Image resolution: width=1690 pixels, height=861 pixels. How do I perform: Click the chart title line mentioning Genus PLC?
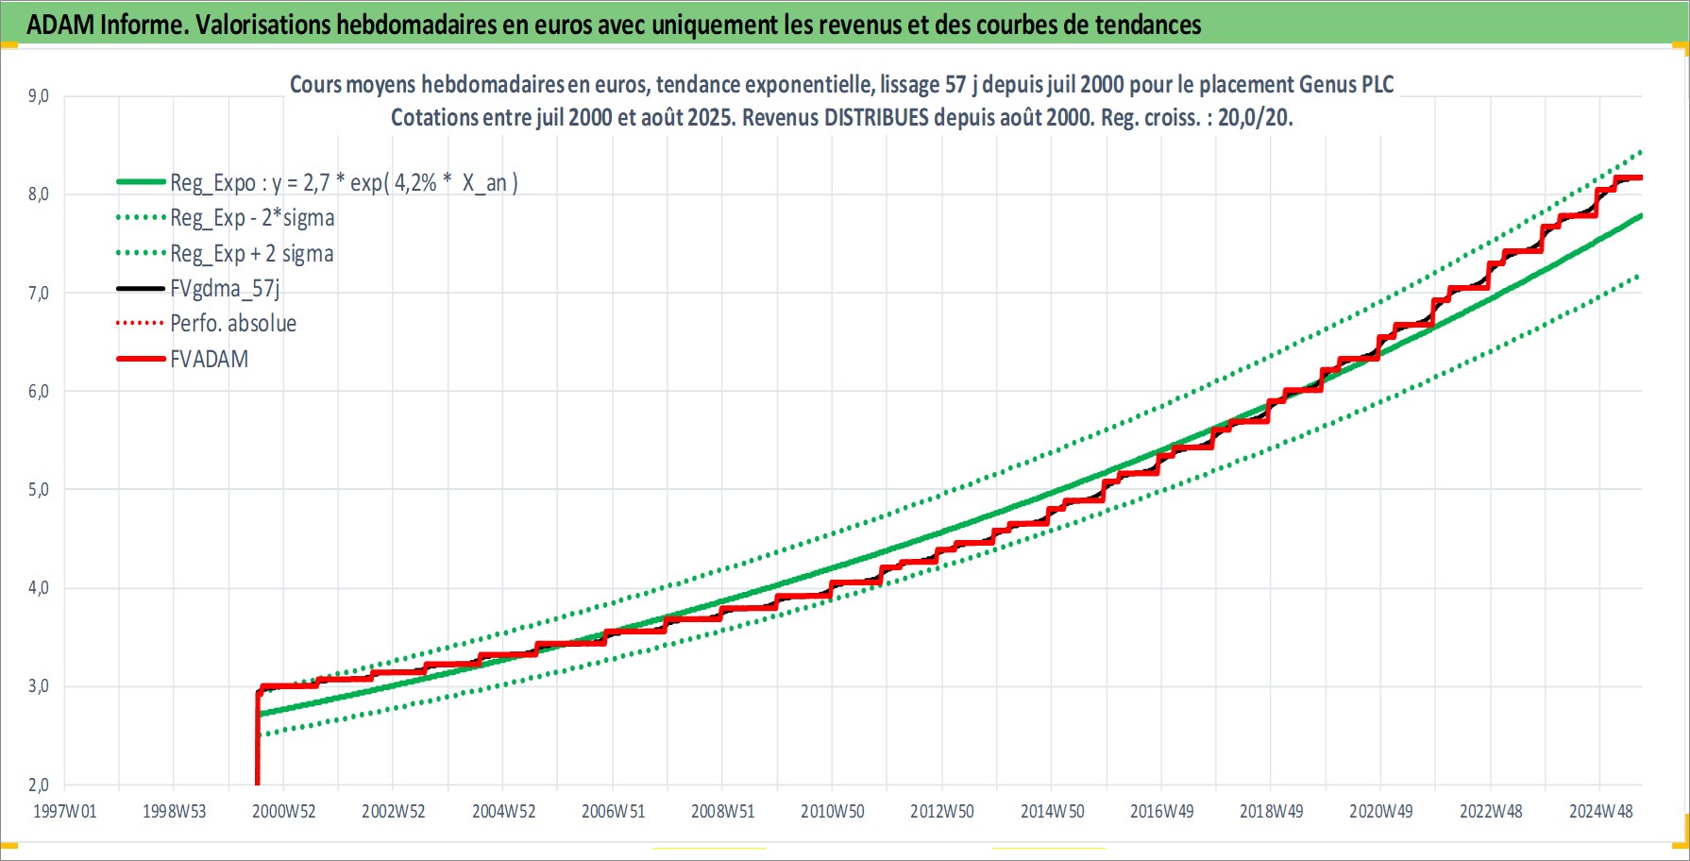coord(841,85)
